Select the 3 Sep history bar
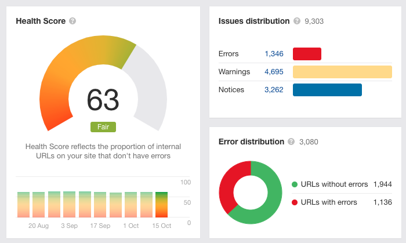 (70, 205)
